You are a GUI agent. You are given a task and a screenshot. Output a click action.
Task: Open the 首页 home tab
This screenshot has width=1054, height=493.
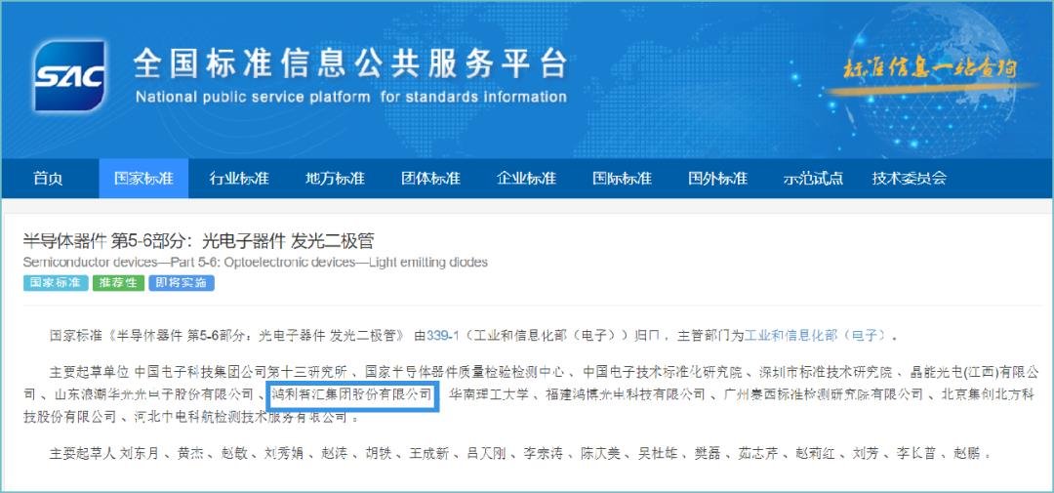coord(48,179)
